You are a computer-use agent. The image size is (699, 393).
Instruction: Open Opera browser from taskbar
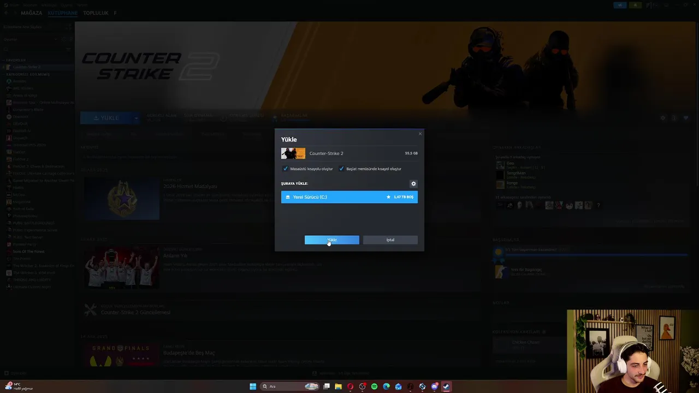pyautogui.click(x=350, y=386)
